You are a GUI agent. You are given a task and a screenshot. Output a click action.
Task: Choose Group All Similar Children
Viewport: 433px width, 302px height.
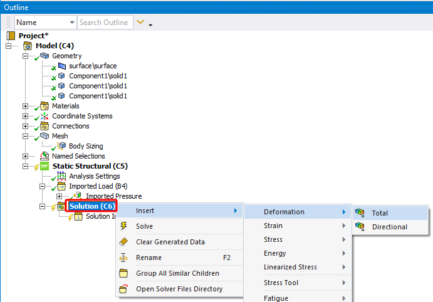(179, 273)
